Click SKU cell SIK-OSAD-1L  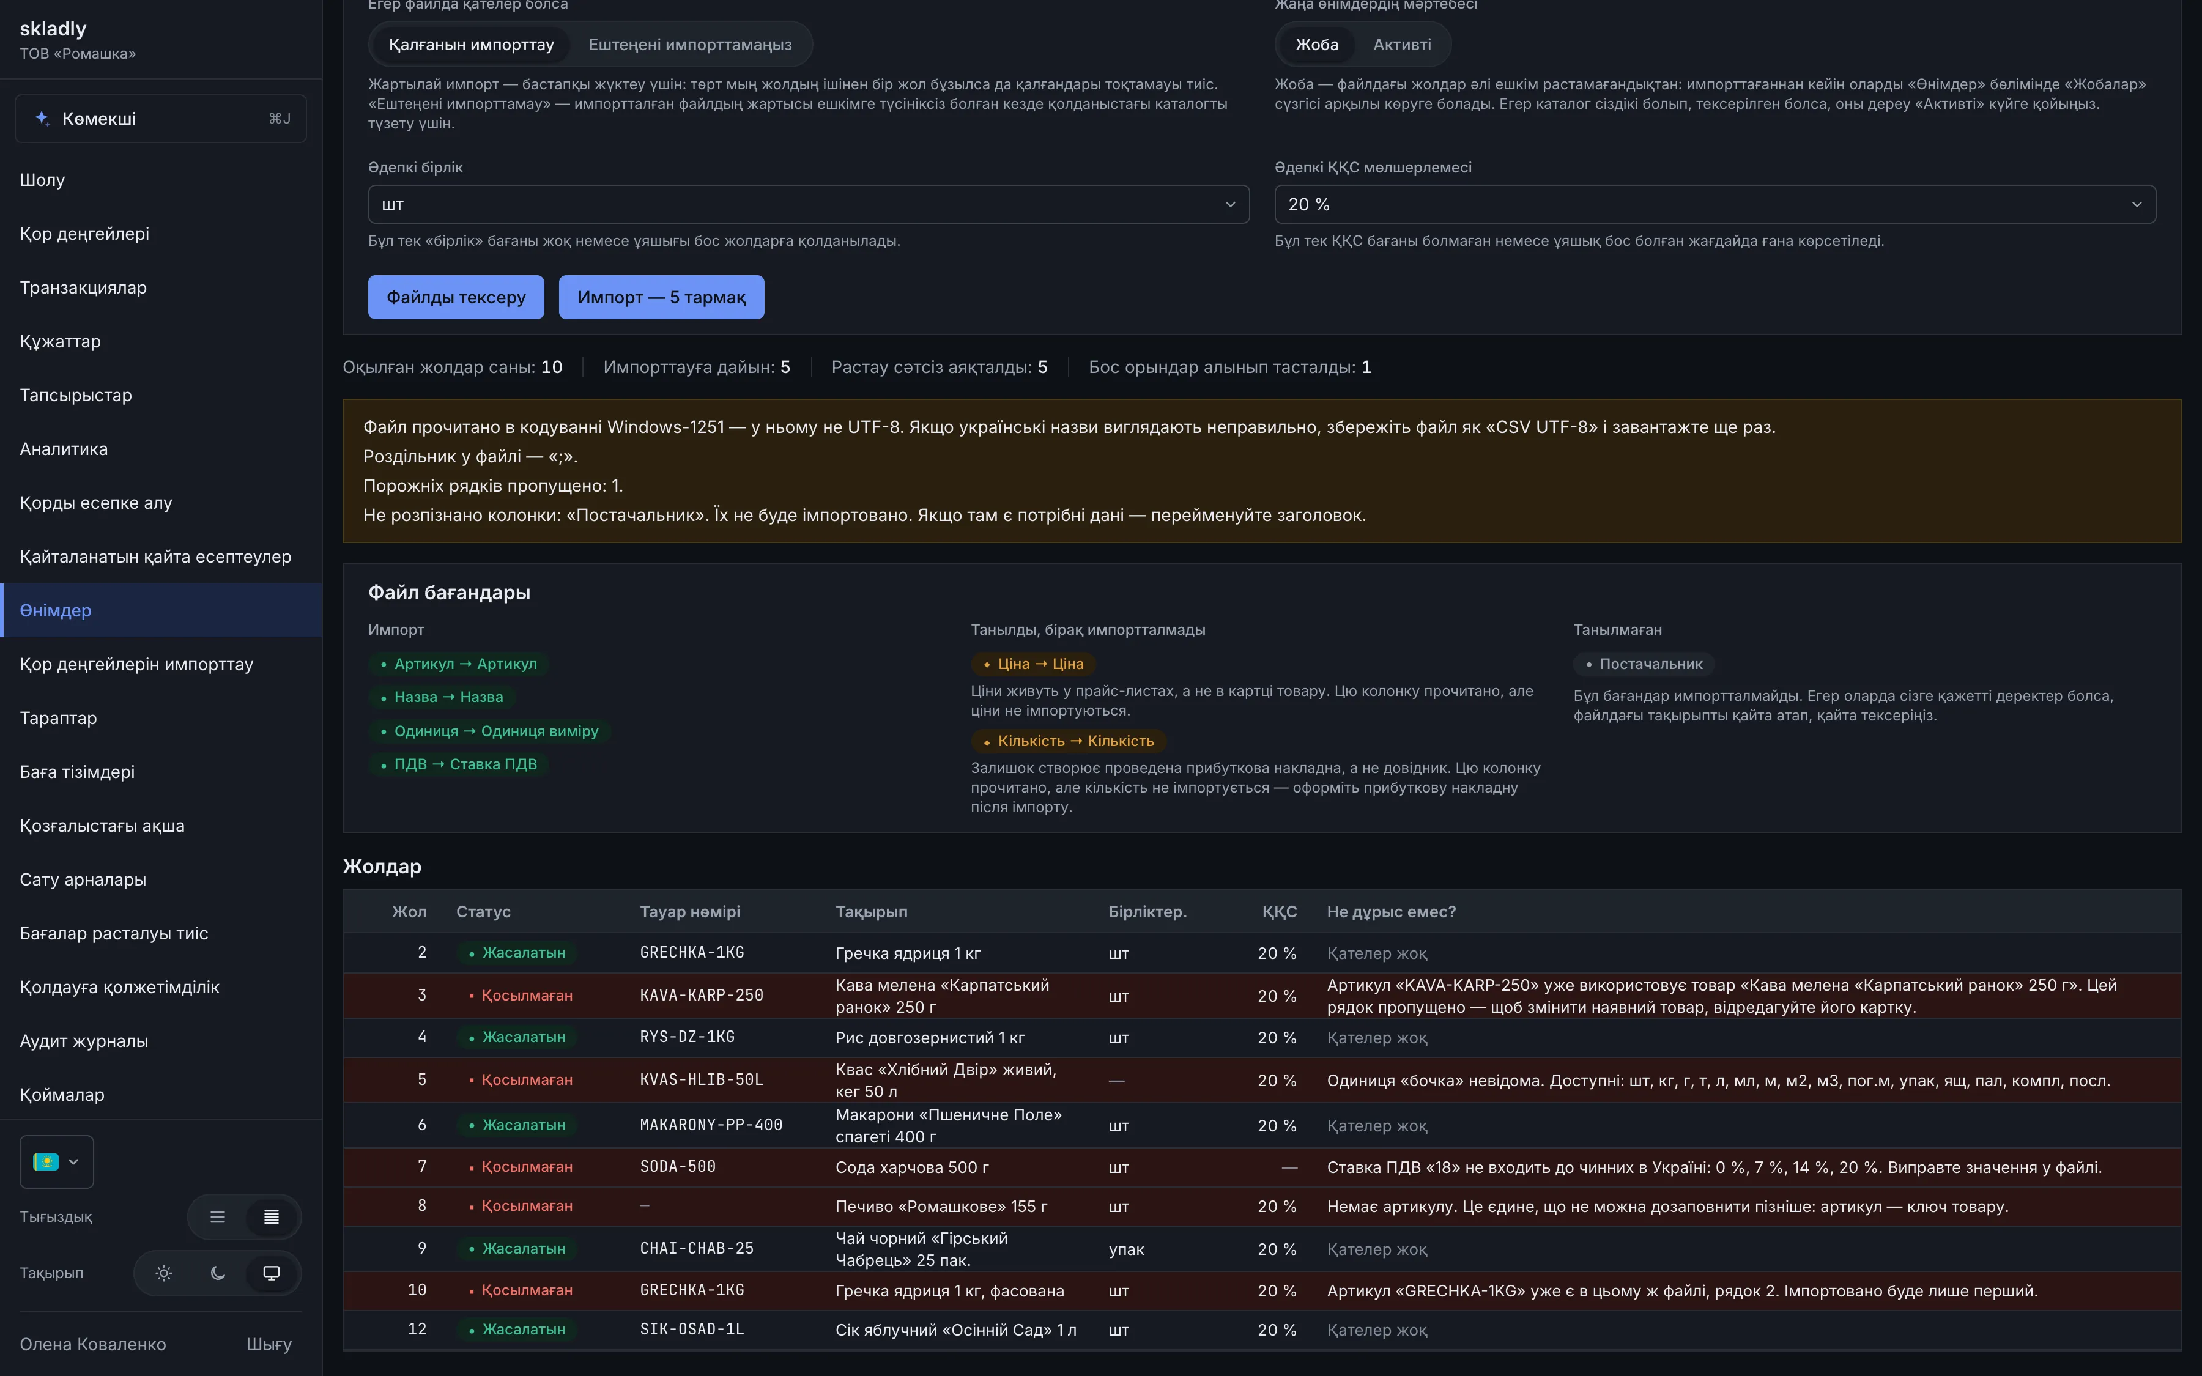click(692, 1330)
